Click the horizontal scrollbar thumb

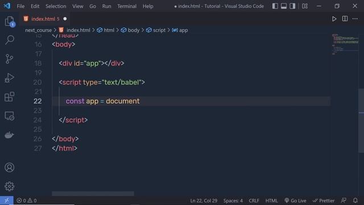93,194
